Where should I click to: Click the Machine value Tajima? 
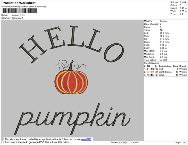(163, 21)
